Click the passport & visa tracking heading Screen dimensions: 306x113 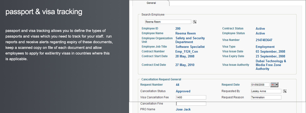44,12
